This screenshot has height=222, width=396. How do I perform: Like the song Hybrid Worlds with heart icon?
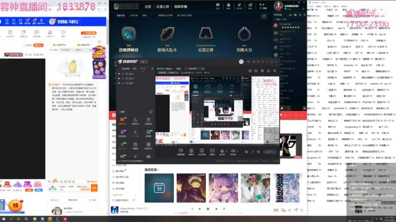pos(146,208)
